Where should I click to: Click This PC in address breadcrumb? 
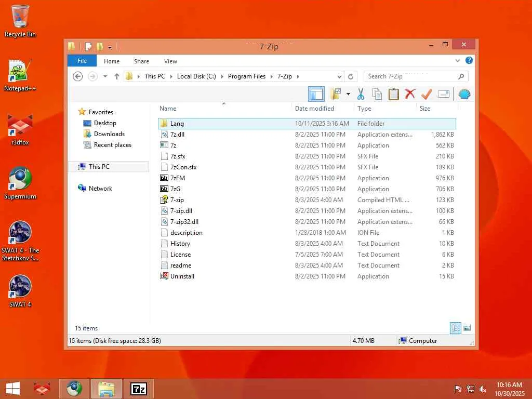tap(154, 76)
